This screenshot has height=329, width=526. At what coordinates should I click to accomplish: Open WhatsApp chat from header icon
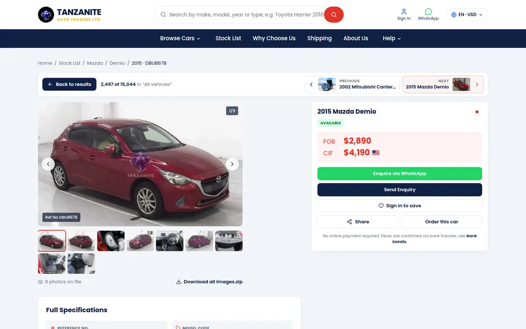[x=428, y=14]
